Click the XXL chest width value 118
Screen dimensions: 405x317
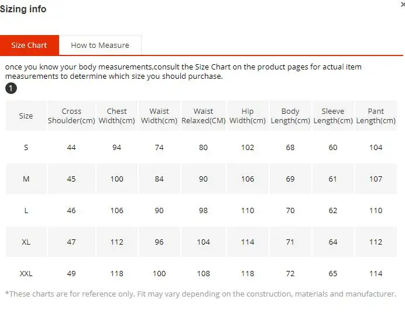pyautogui.click(x=117, y=273)
